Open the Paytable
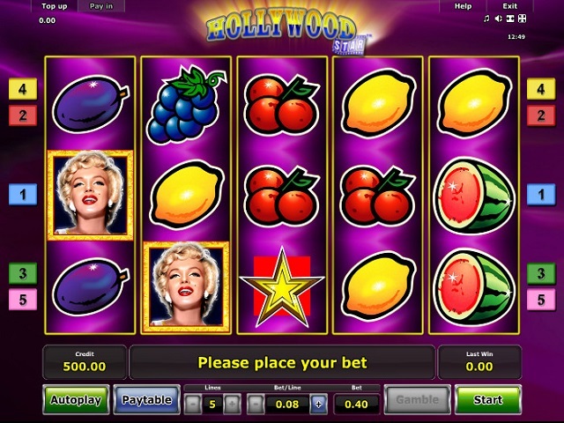Viewport: 564px width, 423px height. pos(146,399)
